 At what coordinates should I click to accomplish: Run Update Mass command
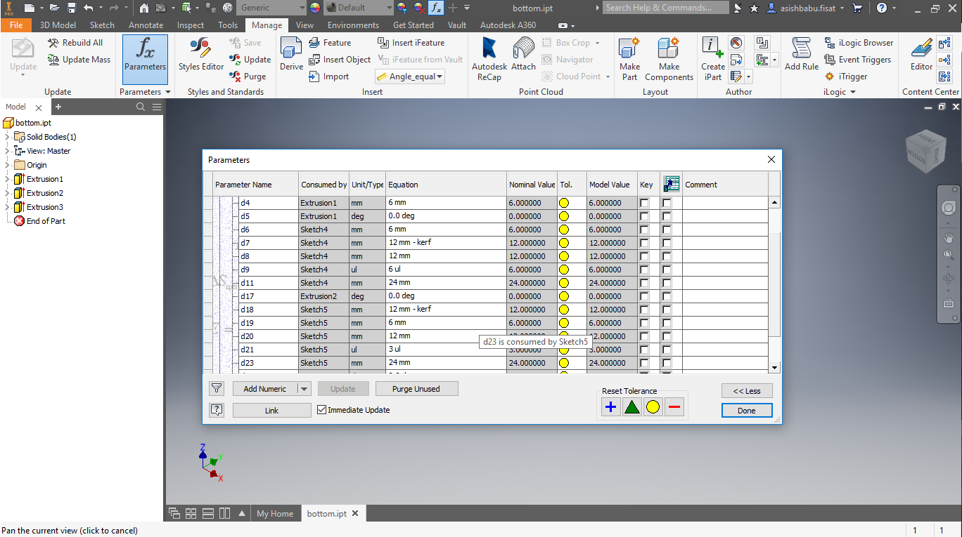[79, 60]
